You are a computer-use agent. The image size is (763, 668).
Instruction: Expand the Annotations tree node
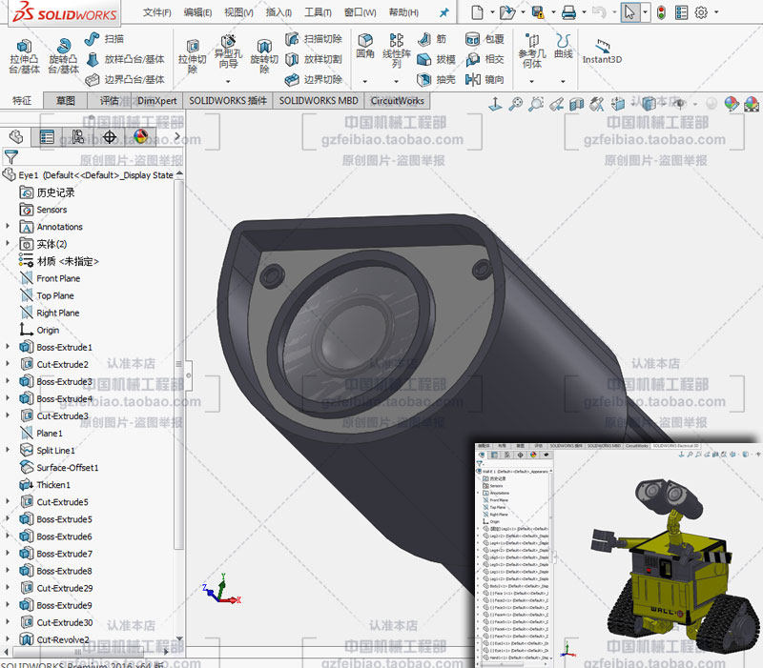(x=8, y=226)
